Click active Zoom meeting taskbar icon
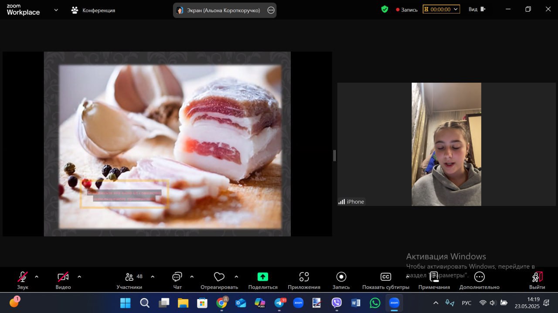The width and height of the screenshot is (558, 313). tap(394, 303)
